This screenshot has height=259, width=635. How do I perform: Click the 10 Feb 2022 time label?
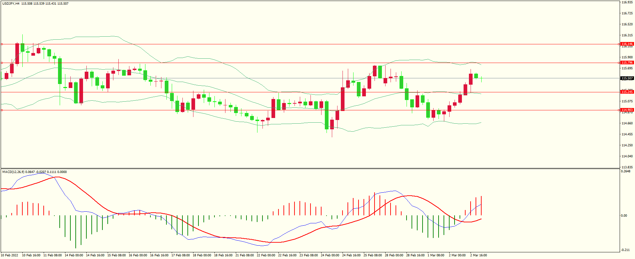[x=9, y=255]
